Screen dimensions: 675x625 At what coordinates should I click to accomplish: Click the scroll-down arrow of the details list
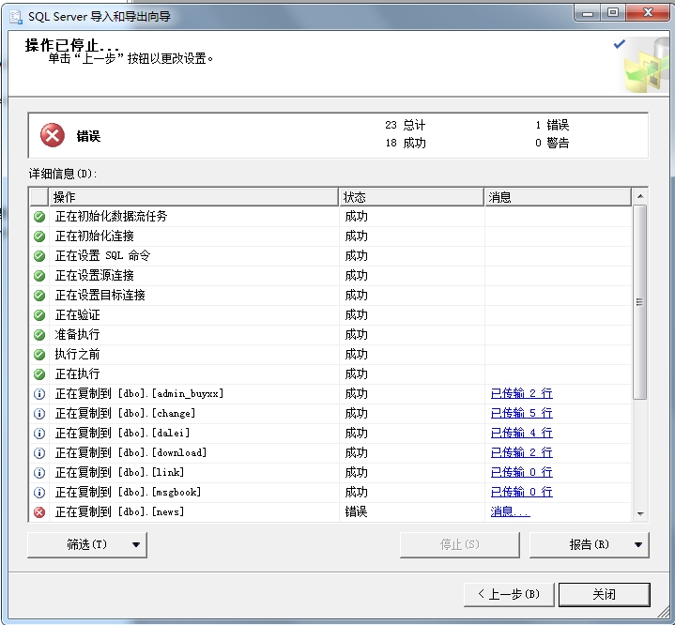coord(640,513)
